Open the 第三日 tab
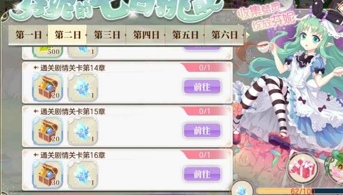 coord(107,35)
